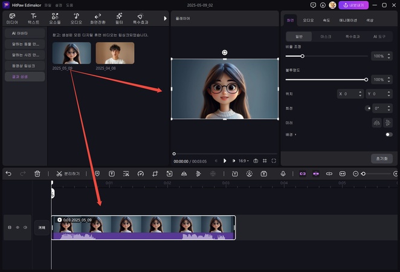
Task: Open the speed gauge tool in timeline toolbar
Action: 140,173
